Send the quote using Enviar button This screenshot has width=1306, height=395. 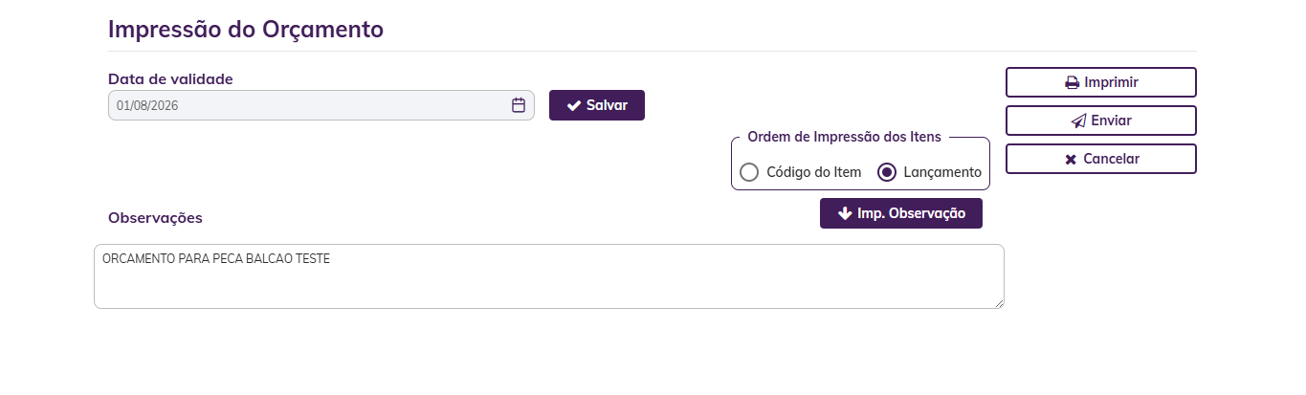pyautogui.click(x=1101, y=121)
